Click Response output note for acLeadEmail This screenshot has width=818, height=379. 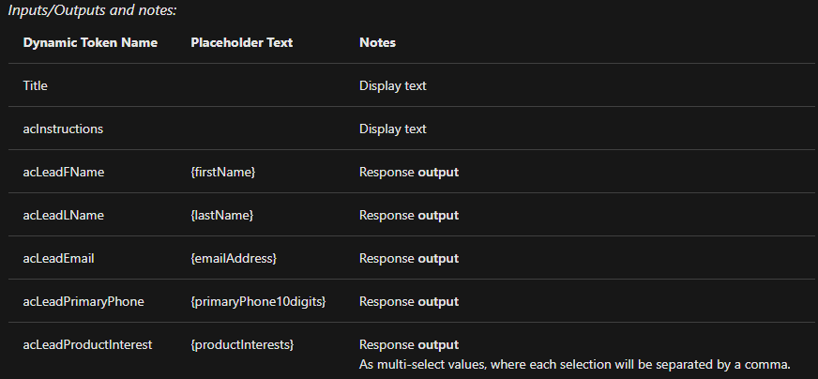(x=409, y=258)
